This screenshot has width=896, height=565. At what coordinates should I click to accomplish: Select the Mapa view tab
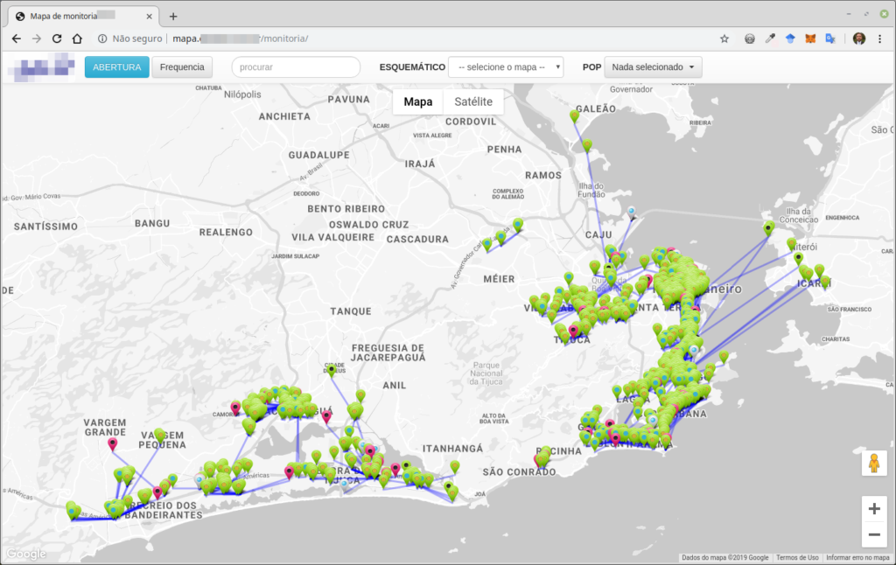tap(417, 101)
